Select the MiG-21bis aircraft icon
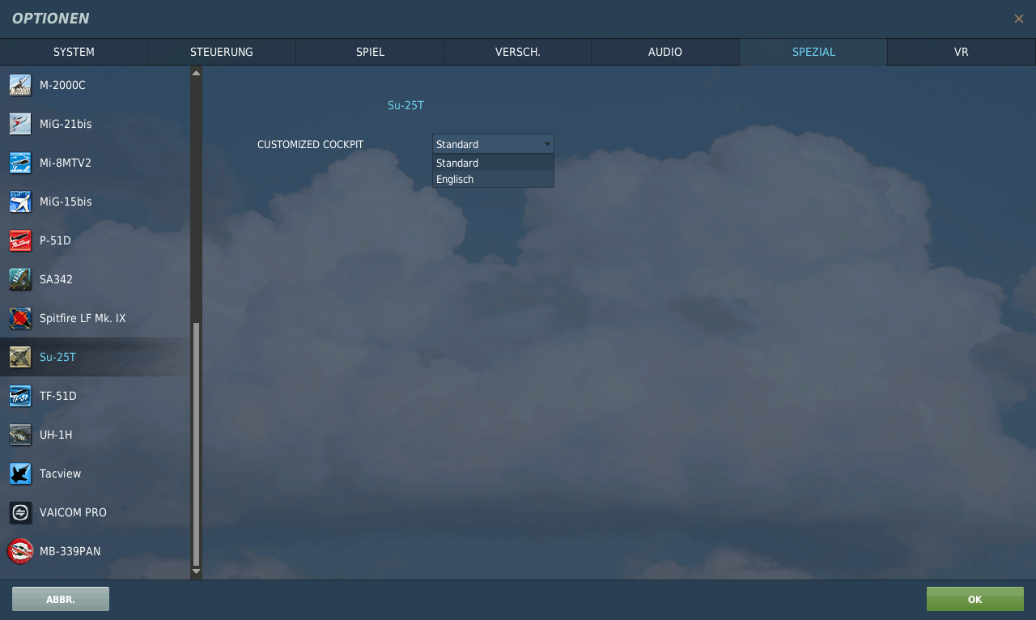 20,124
